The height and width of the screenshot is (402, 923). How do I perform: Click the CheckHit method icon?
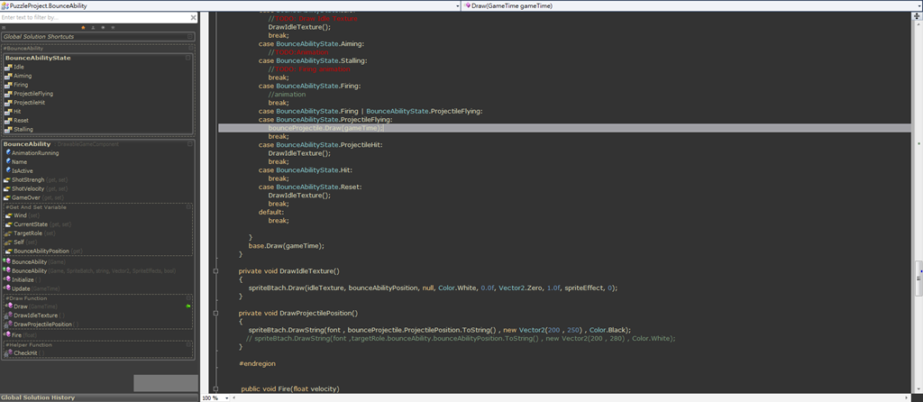[8, 353]
